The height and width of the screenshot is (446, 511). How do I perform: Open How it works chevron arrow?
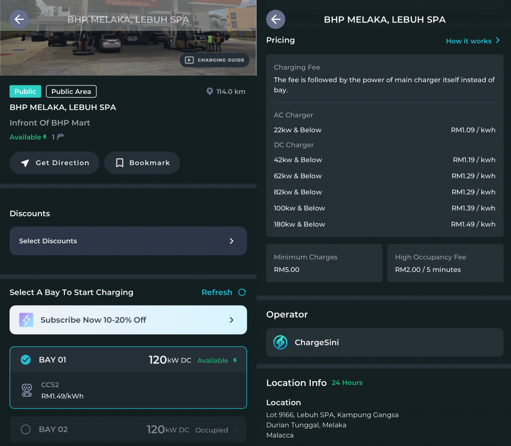[498, 40]
